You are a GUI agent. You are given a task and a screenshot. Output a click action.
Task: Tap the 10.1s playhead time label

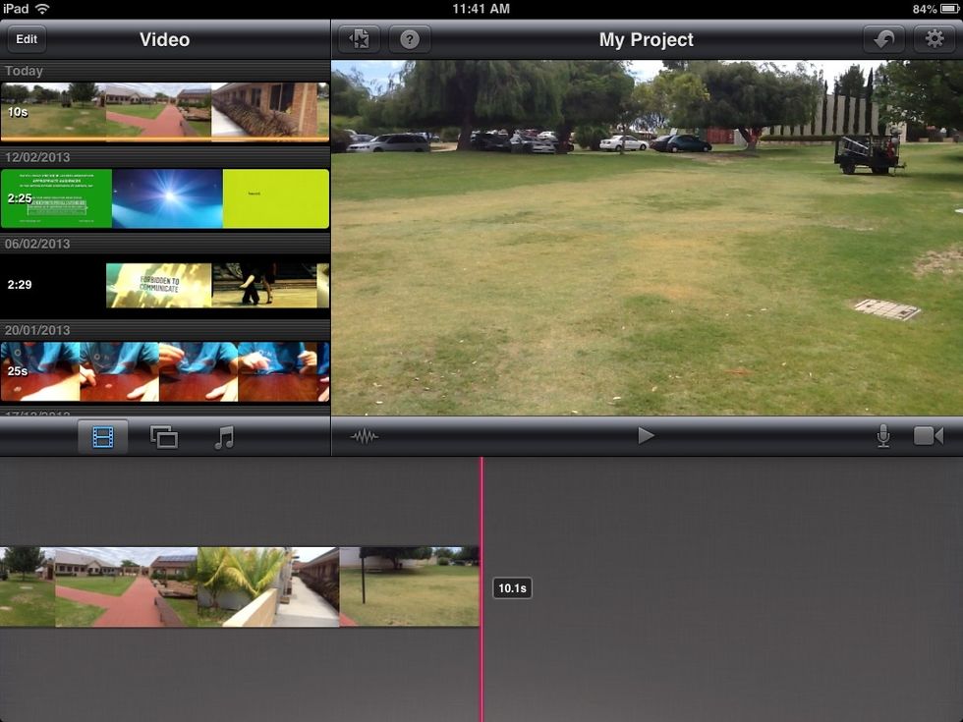(512, 588)
